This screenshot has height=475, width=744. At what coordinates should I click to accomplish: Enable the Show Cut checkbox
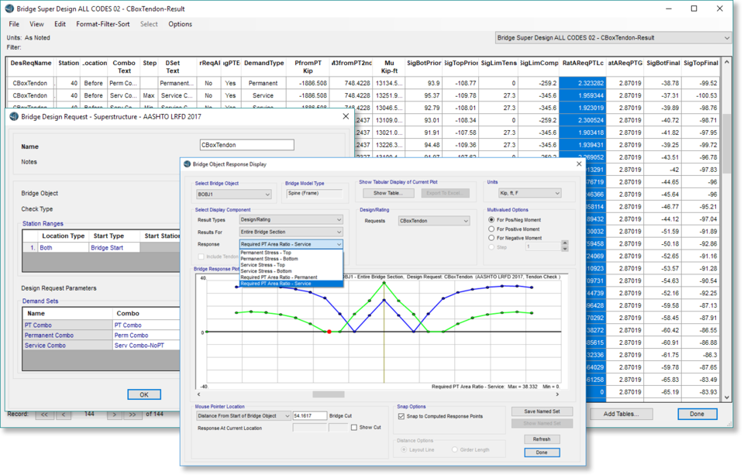[x=354, y=427]
